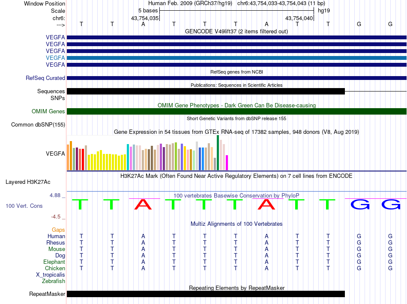Click the SNPs label under Sequences
The image size is (407, 304).
(58, 98)
